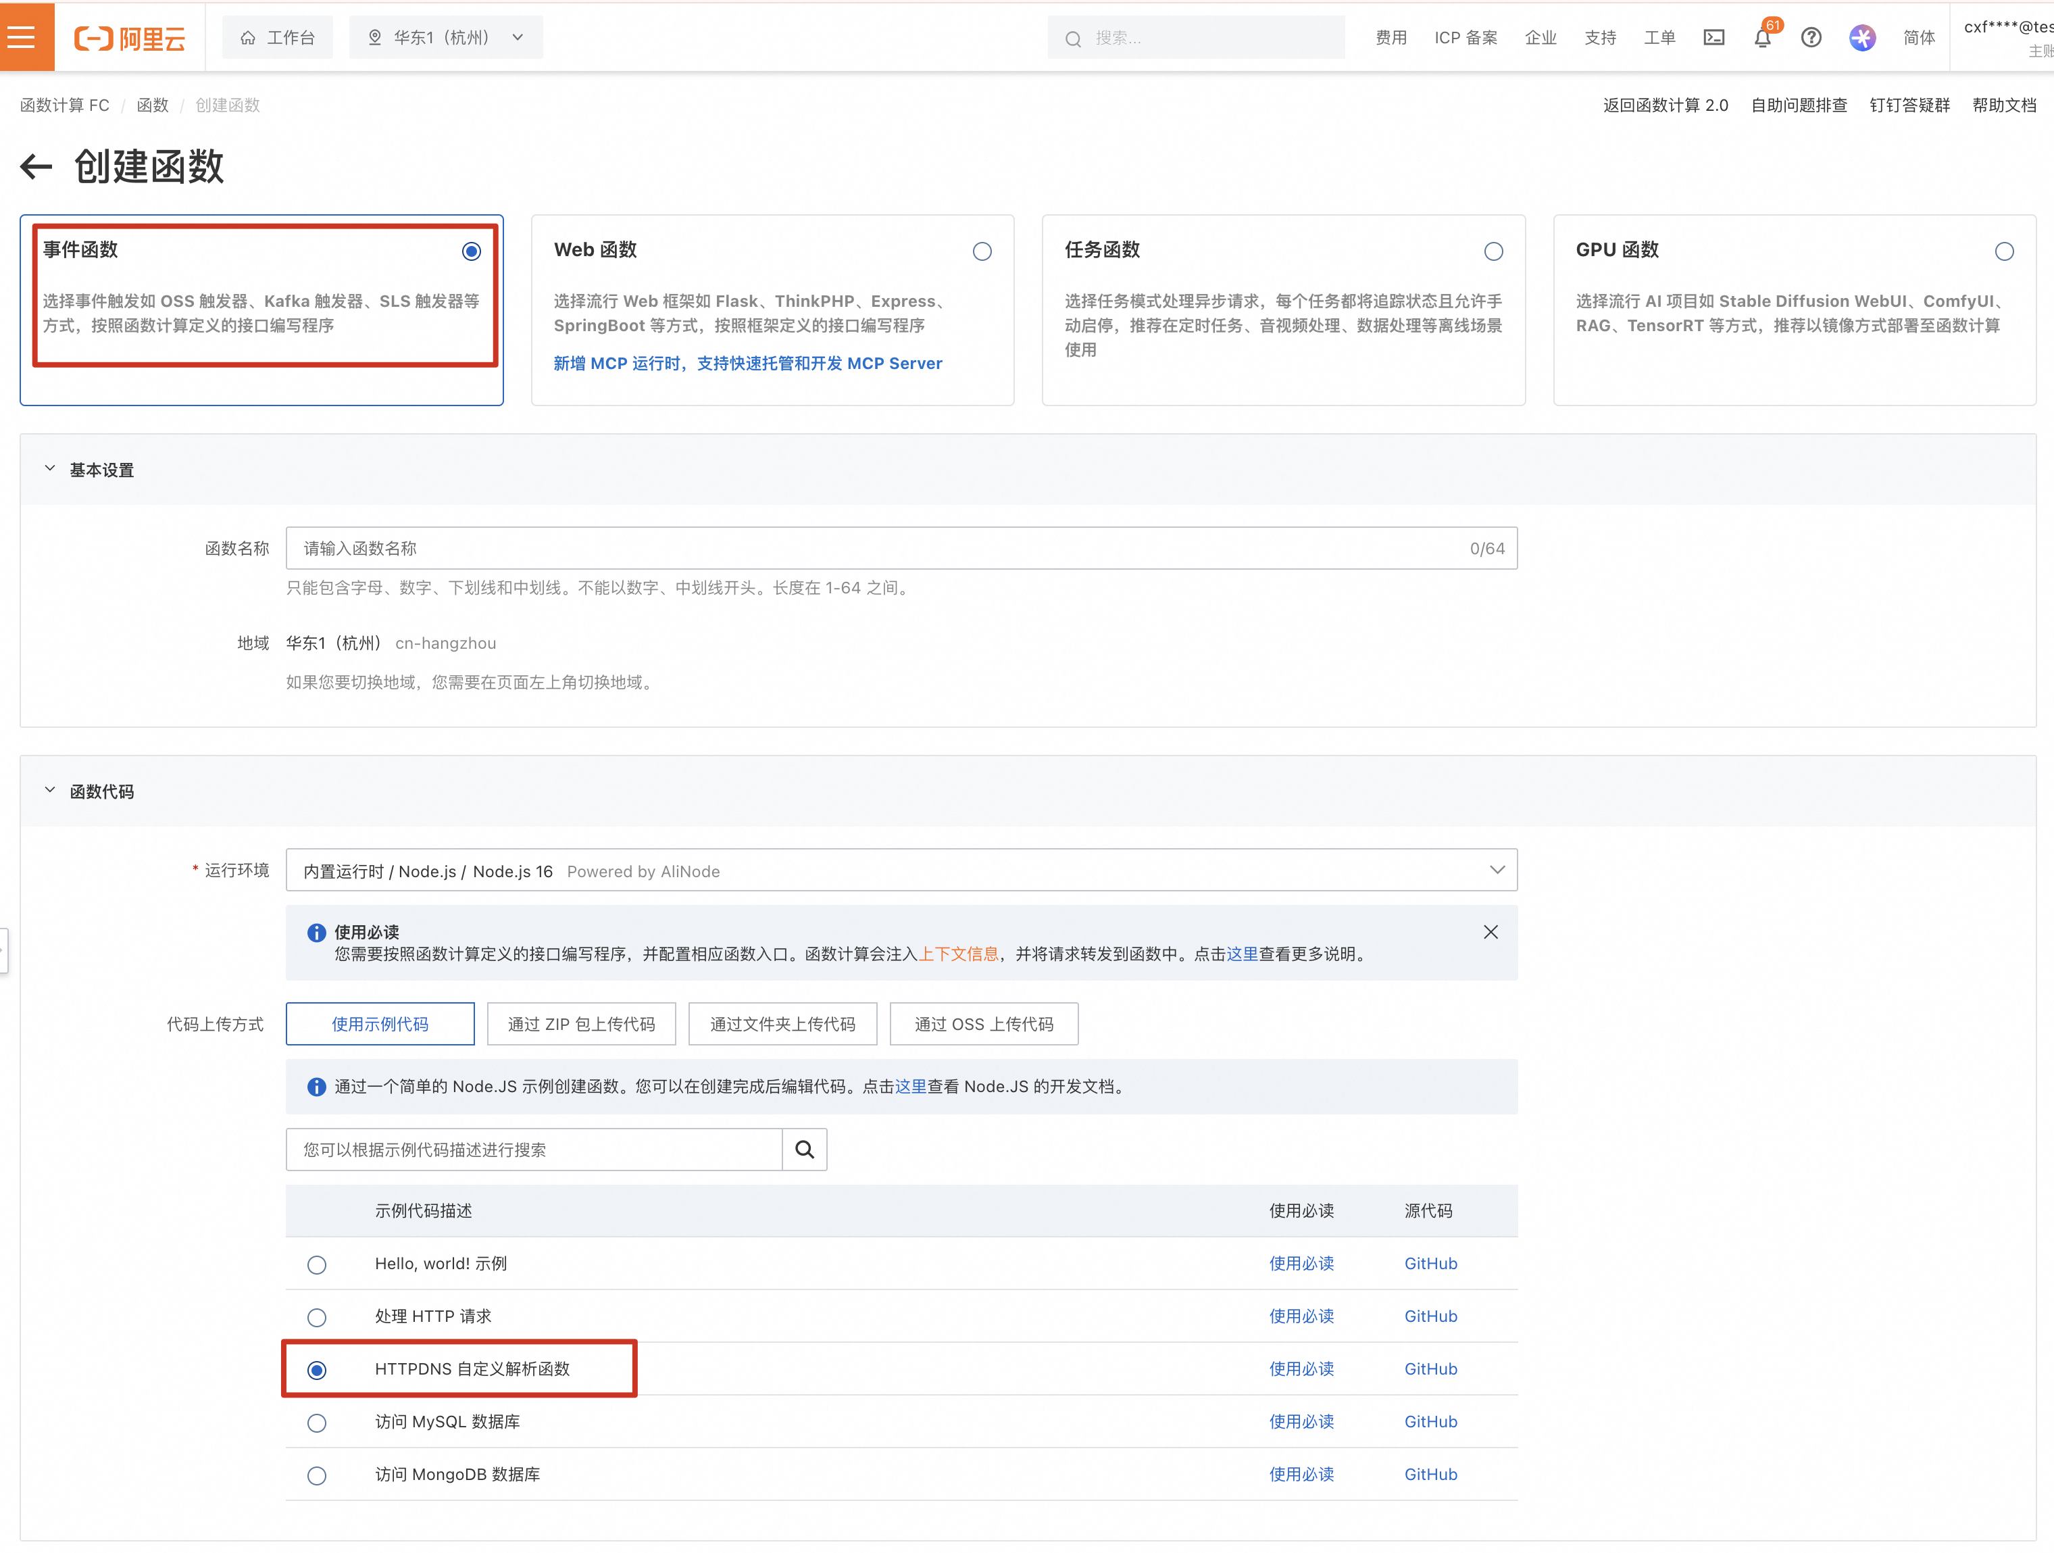
Task: Click the sample code search magnifier button
Action: click(x=804, y=1149)
